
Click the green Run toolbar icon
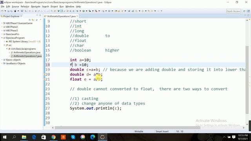tap(84, 11)
